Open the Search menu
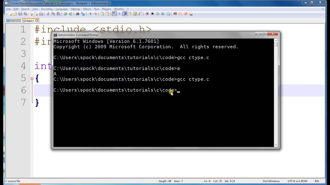The width and height of the screenshot is (330, 185). click(x=25, y=9)
